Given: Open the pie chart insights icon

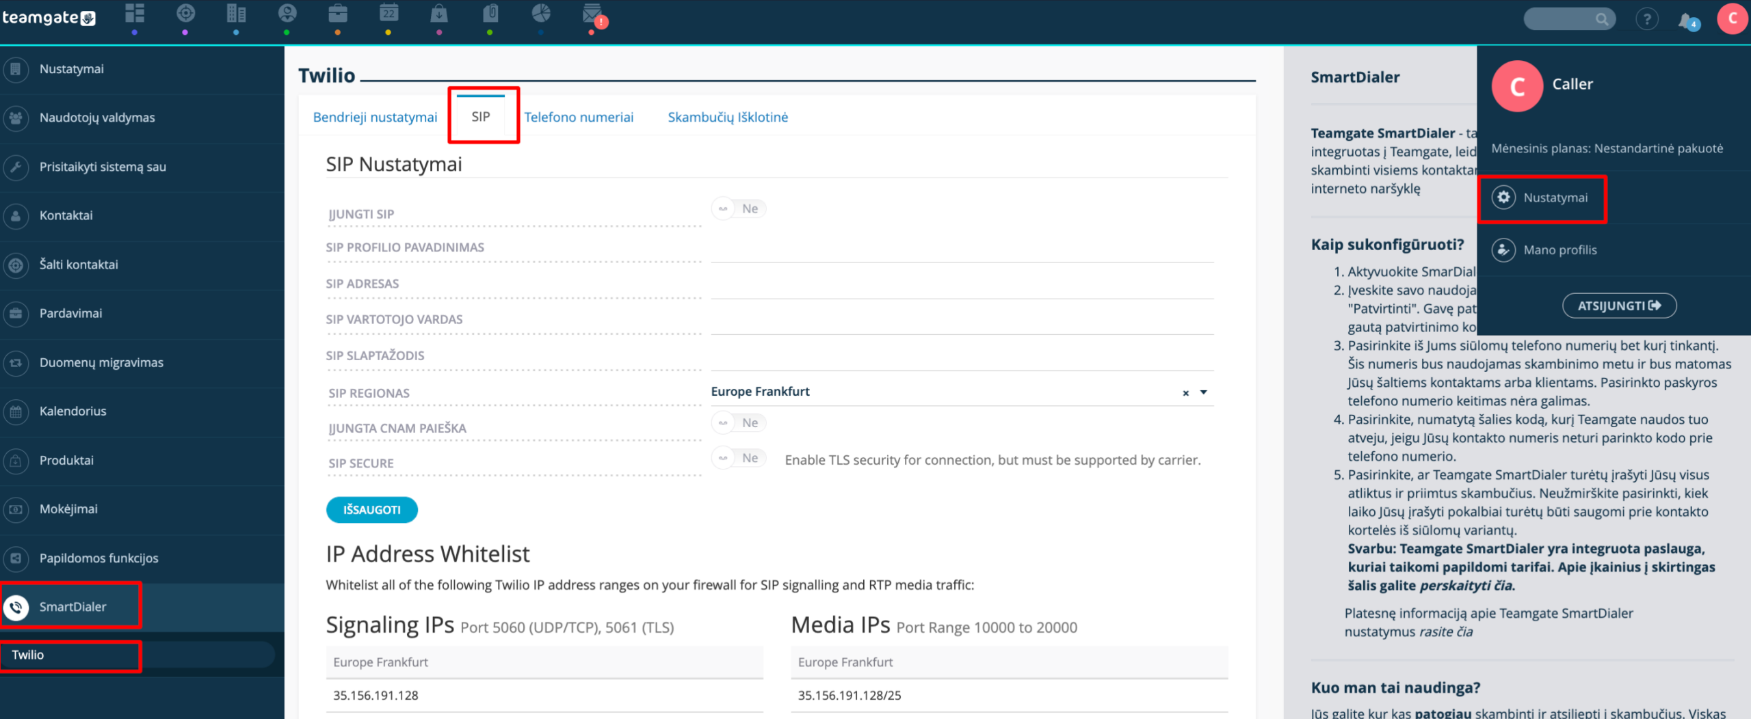Looking at the screenshot, I should coord(541,14).
